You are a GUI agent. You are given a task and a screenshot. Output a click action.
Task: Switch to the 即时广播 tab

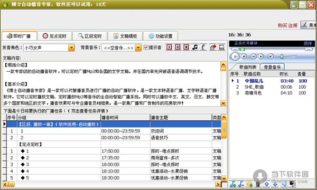point(19,36)
